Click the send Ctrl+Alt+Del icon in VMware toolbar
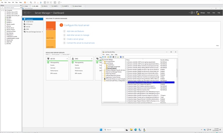The image size is (223, 133). 31,2
